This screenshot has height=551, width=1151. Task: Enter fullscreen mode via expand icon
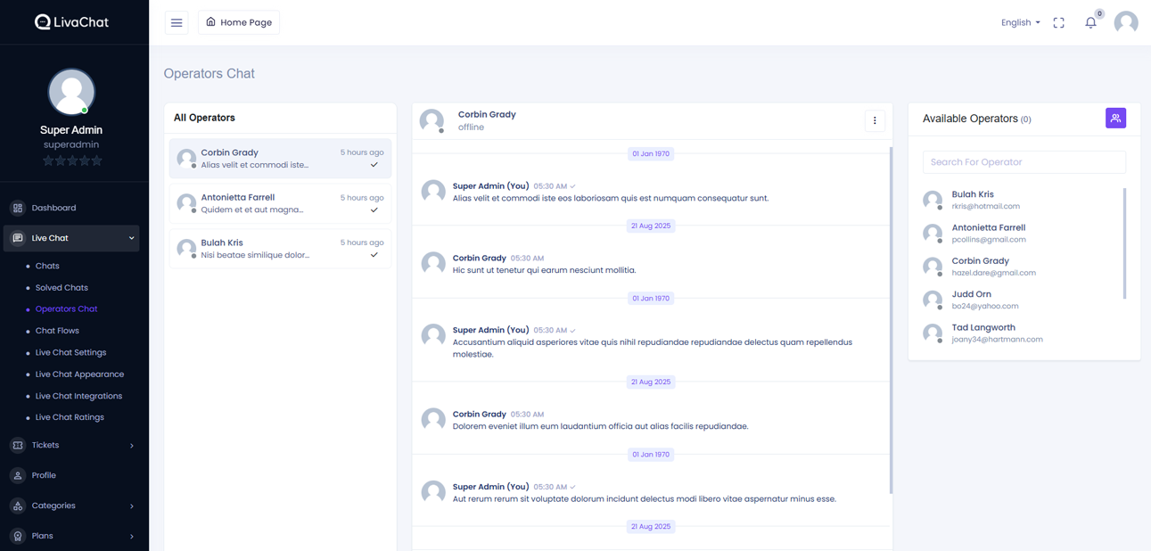pyautogui.click(x=1058, y=23)
